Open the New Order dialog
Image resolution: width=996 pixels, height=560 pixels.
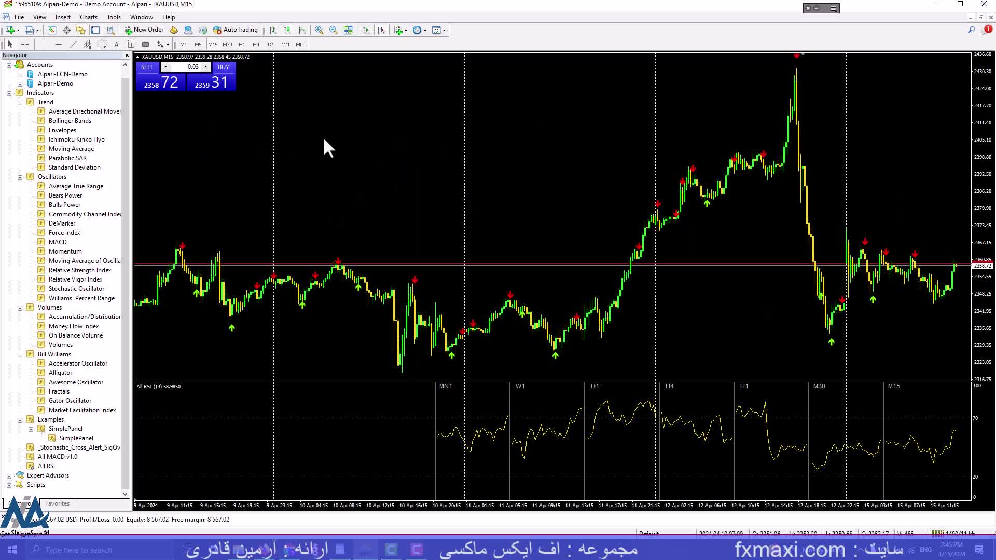click(144, 30)
